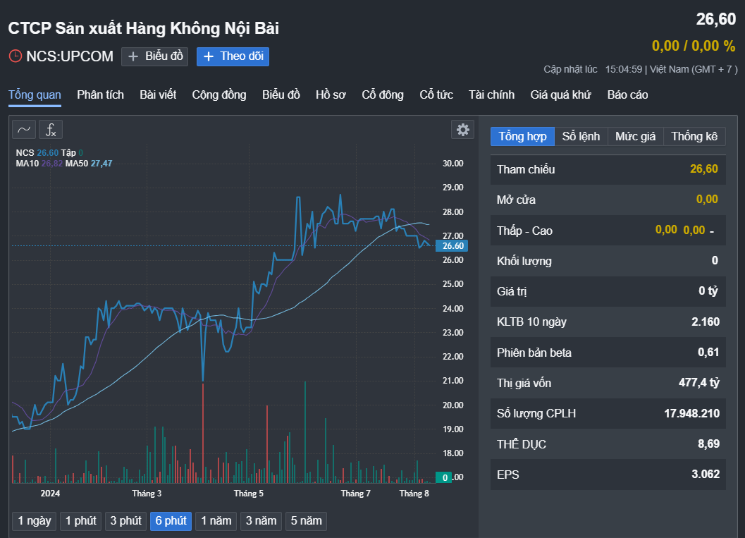Open the Cổ tức tab
The image size is (745, 538).
point(436,94)
